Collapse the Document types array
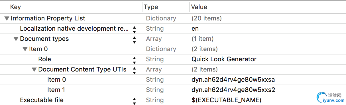 point(16,39)
